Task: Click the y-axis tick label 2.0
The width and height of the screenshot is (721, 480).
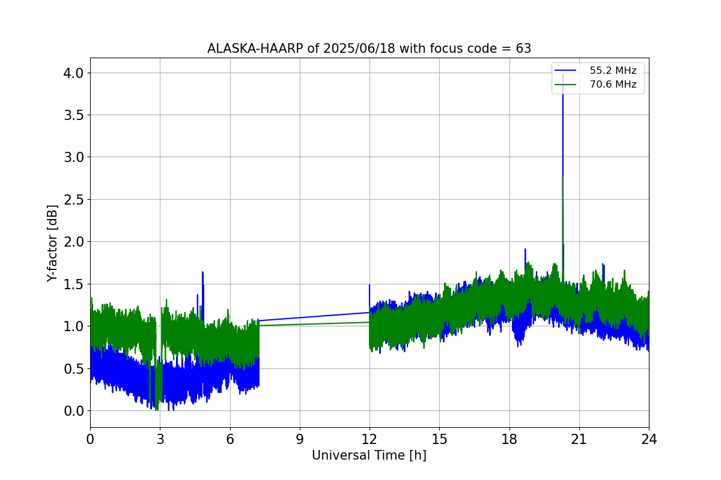Action: coord(74,242)
